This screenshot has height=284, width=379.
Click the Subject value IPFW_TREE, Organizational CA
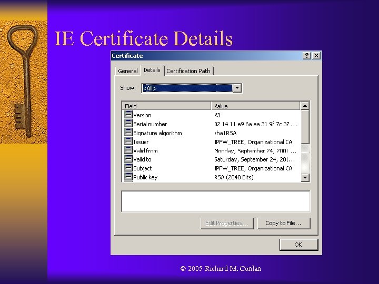pyautogui.click(x=253, y=168)
